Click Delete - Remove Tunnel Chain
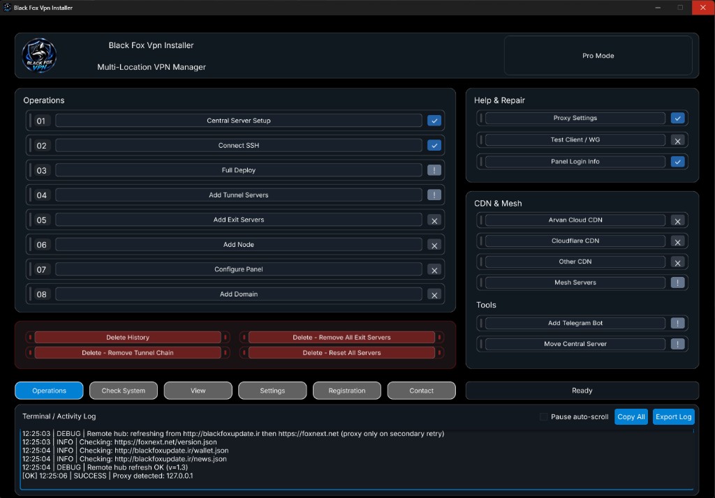The image size is (715, 498). point(128,353)
